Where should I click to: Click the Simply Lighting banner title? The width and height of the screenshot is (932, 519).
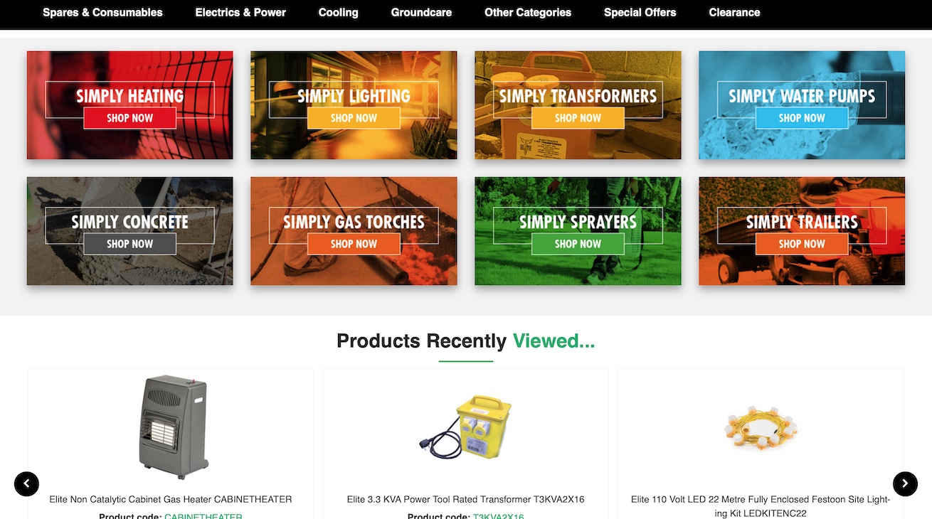click(x=354, y=96)
